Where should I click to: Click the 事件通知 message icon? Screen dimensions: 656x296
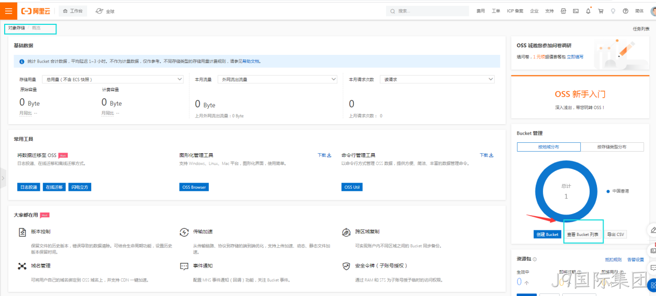tap(184, 266)
